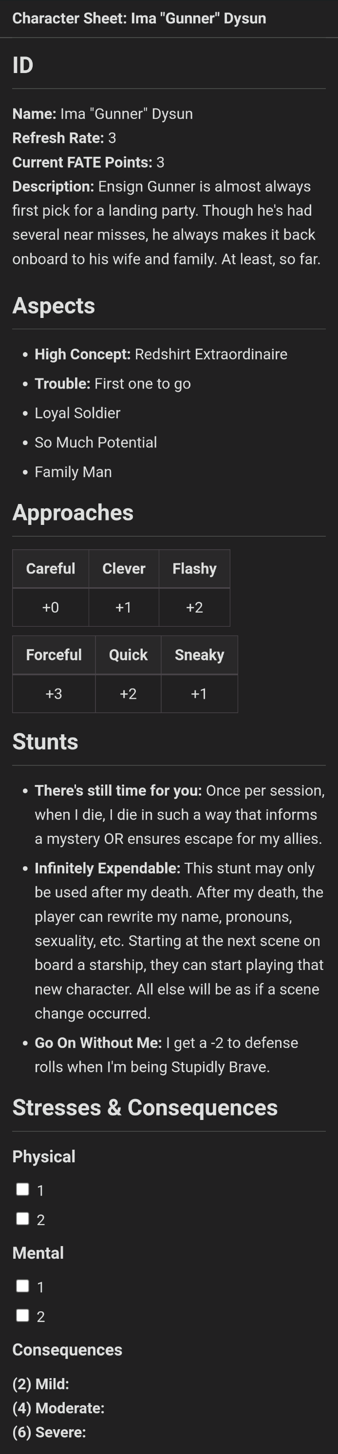Click the Mild consequence label
The height and width of the screenshot is (1454, 338).
40,1384
